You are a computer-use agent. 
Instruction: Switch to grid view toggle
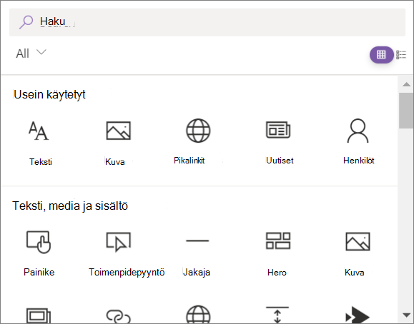[382, 54]
